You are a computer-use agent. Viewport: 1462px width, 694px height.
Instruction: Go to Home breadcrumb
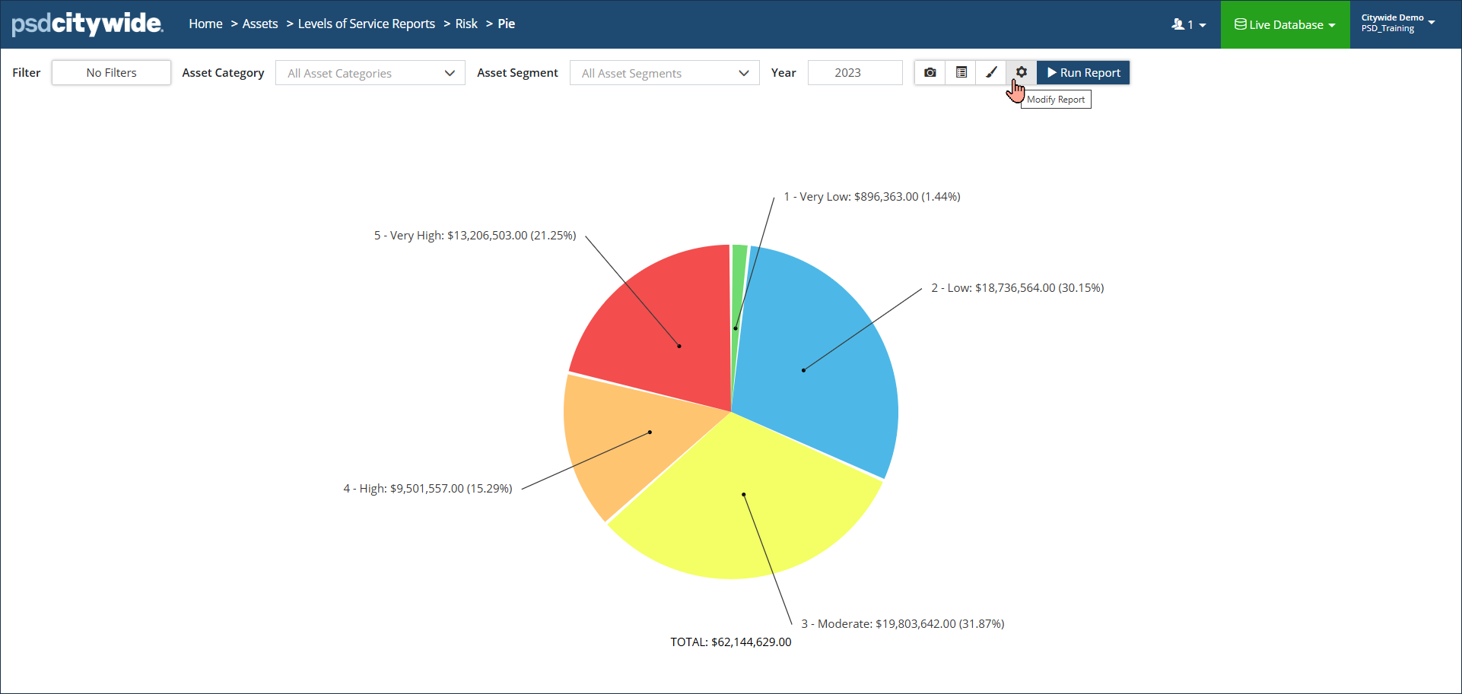click(205, 24)
